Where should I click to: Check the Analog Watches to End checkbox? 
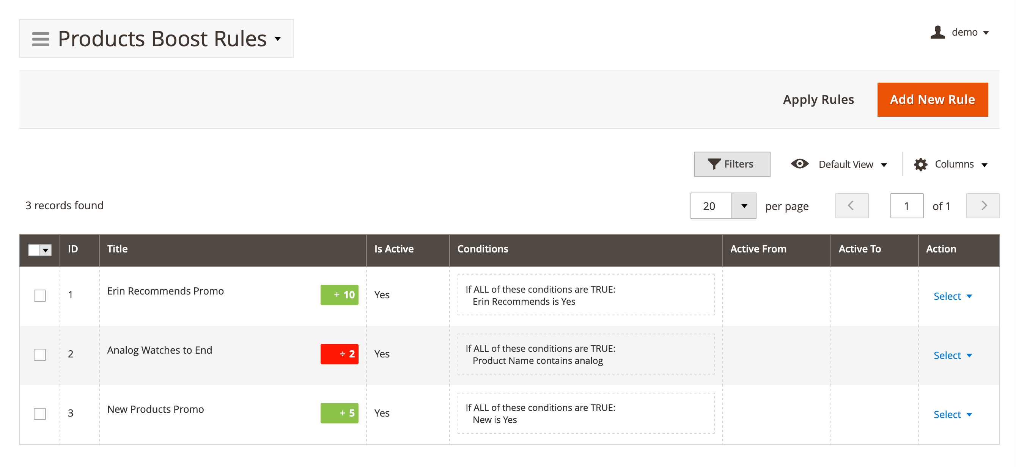40,354
